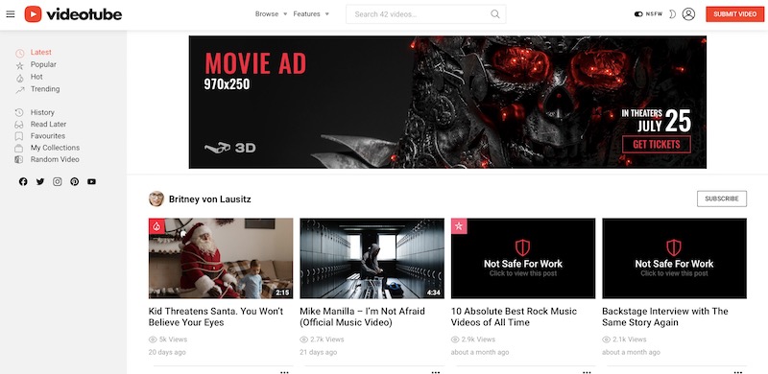Open the Instagram social icon
This screenshot has width=768, height=374.
click(58, 181)
